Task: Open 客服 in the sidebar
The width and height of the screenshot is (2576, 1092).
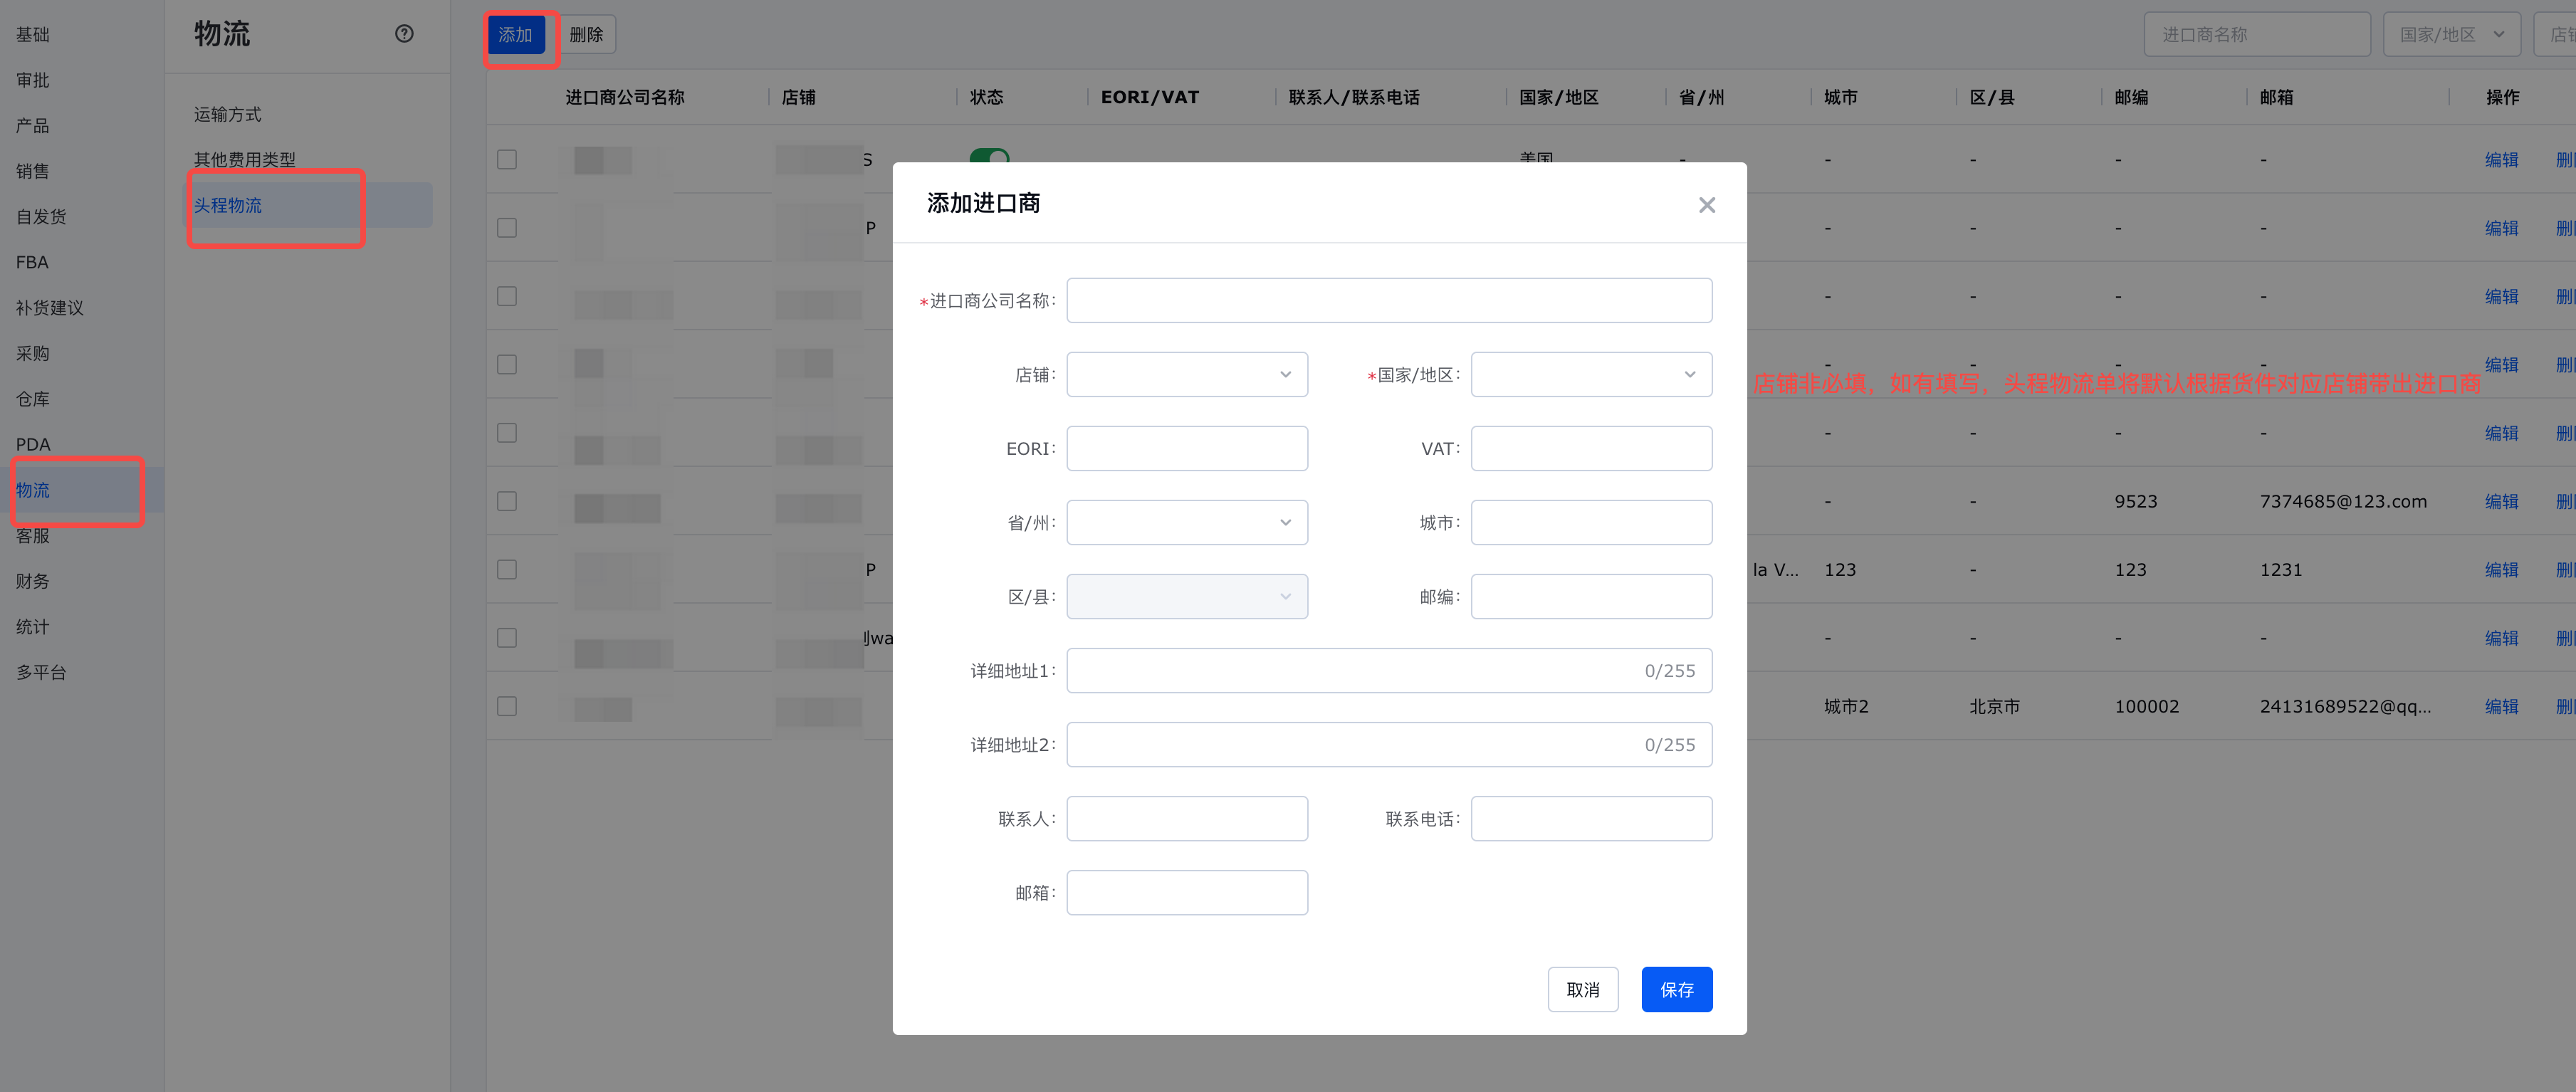Action: 33,535
